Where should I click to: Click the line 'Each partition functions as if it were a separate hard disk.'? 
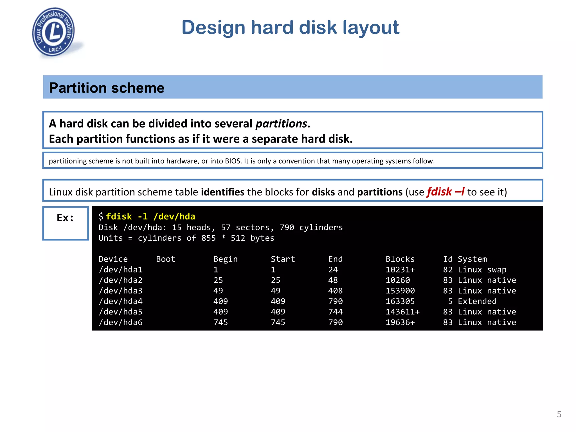point(201,139)
